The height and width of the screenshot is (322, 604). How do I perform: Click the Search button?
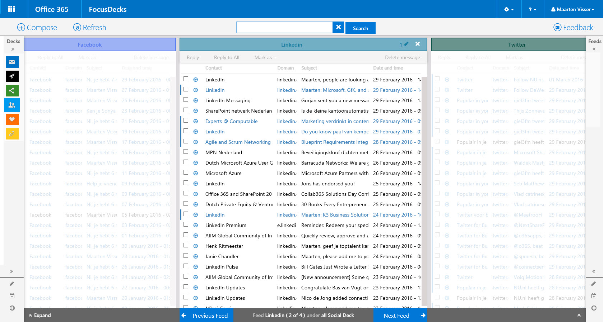click(x=361, y=28)
